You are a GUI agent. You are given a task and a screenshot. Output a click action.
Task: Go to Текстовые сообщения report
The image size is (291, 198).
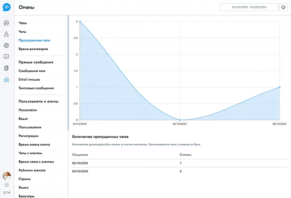click(x=36, y=88)
